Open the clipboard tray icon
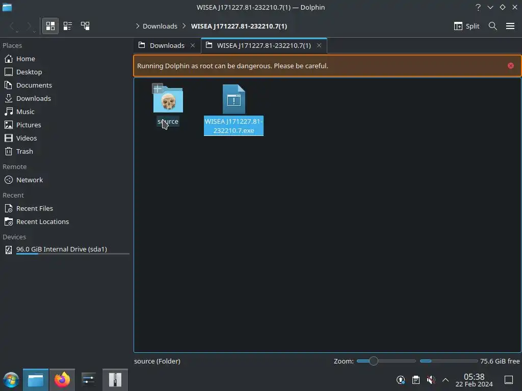The width and height of the screenshot is (522, 391). pos(416,380)
